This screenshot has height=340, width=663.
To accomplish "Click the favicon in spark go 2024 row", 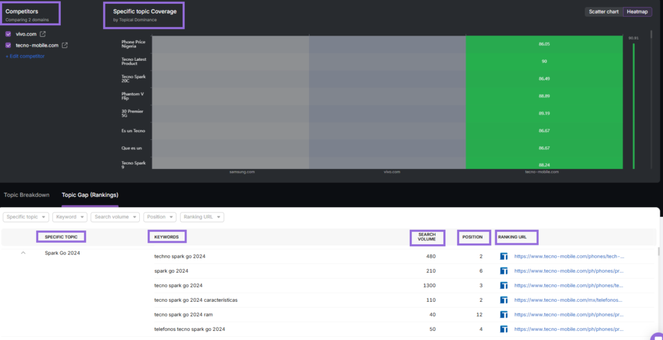I will 504,271.
